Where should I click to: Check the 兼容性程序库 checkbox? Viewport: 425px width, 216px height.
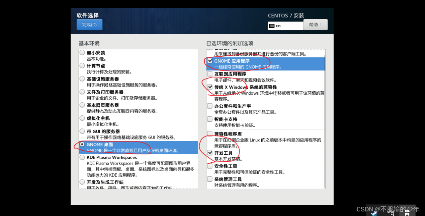pyautogui.click(x=210, y=134)
